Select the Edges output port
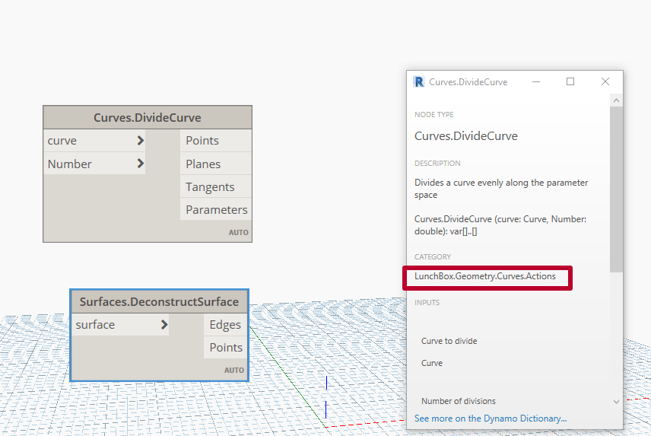Image resolution: width=651 pixels, height=436 pixels. [225, 325]
